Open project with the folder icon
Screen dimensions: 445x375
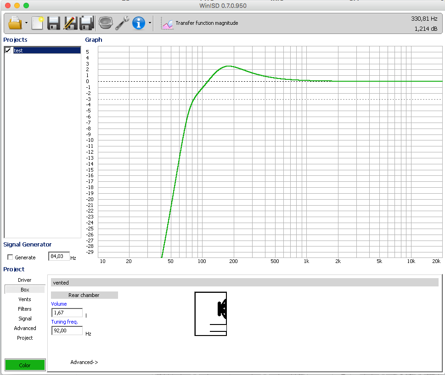pos(15,23)
